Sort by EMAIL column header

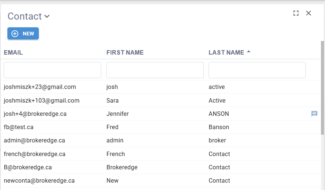[13, 52]
